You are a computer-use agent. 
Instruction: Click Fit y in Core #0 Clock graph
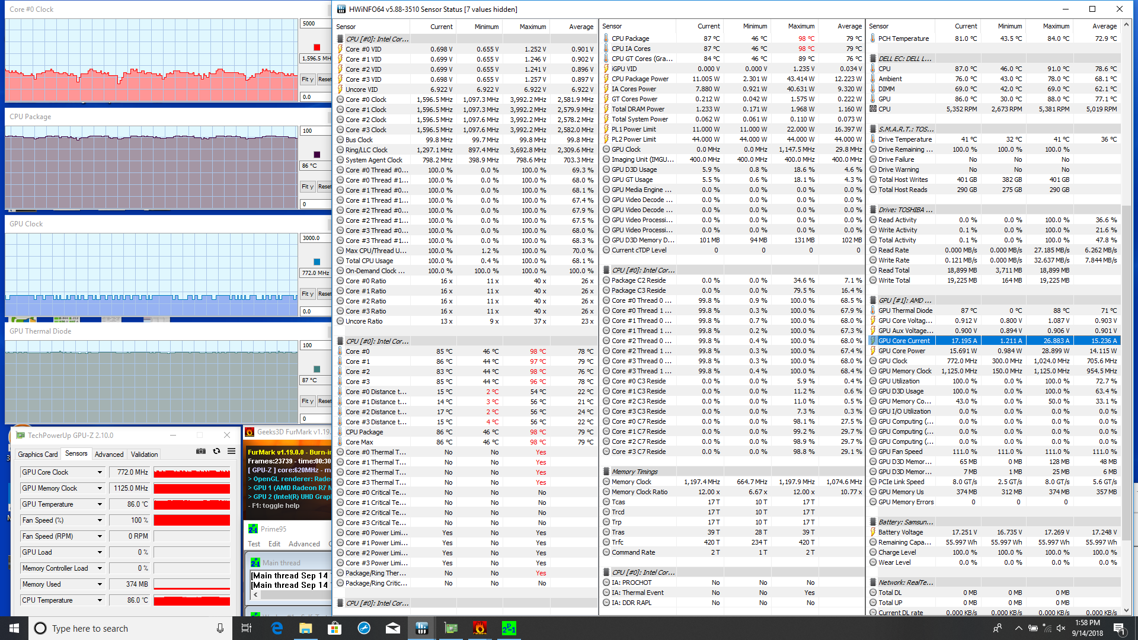[x=307, y=79]
